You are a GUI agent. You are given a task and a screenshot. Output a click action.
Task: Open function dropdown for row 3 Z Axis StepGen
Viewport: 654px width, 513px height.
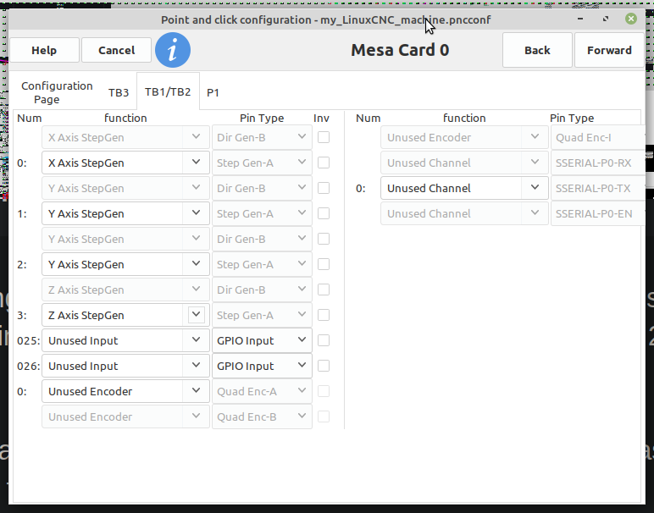click(x=125, y=316)
